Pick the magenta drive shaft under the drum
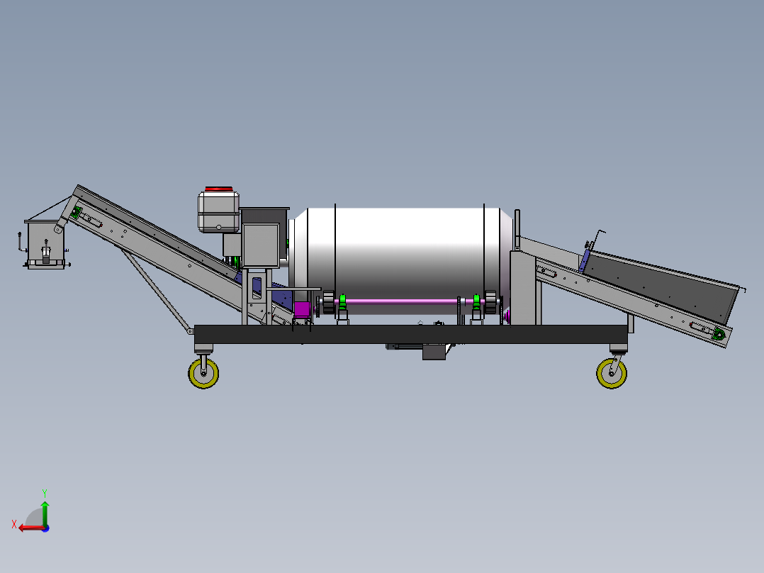The image size is (764, 573). click(x=404, y=301)
